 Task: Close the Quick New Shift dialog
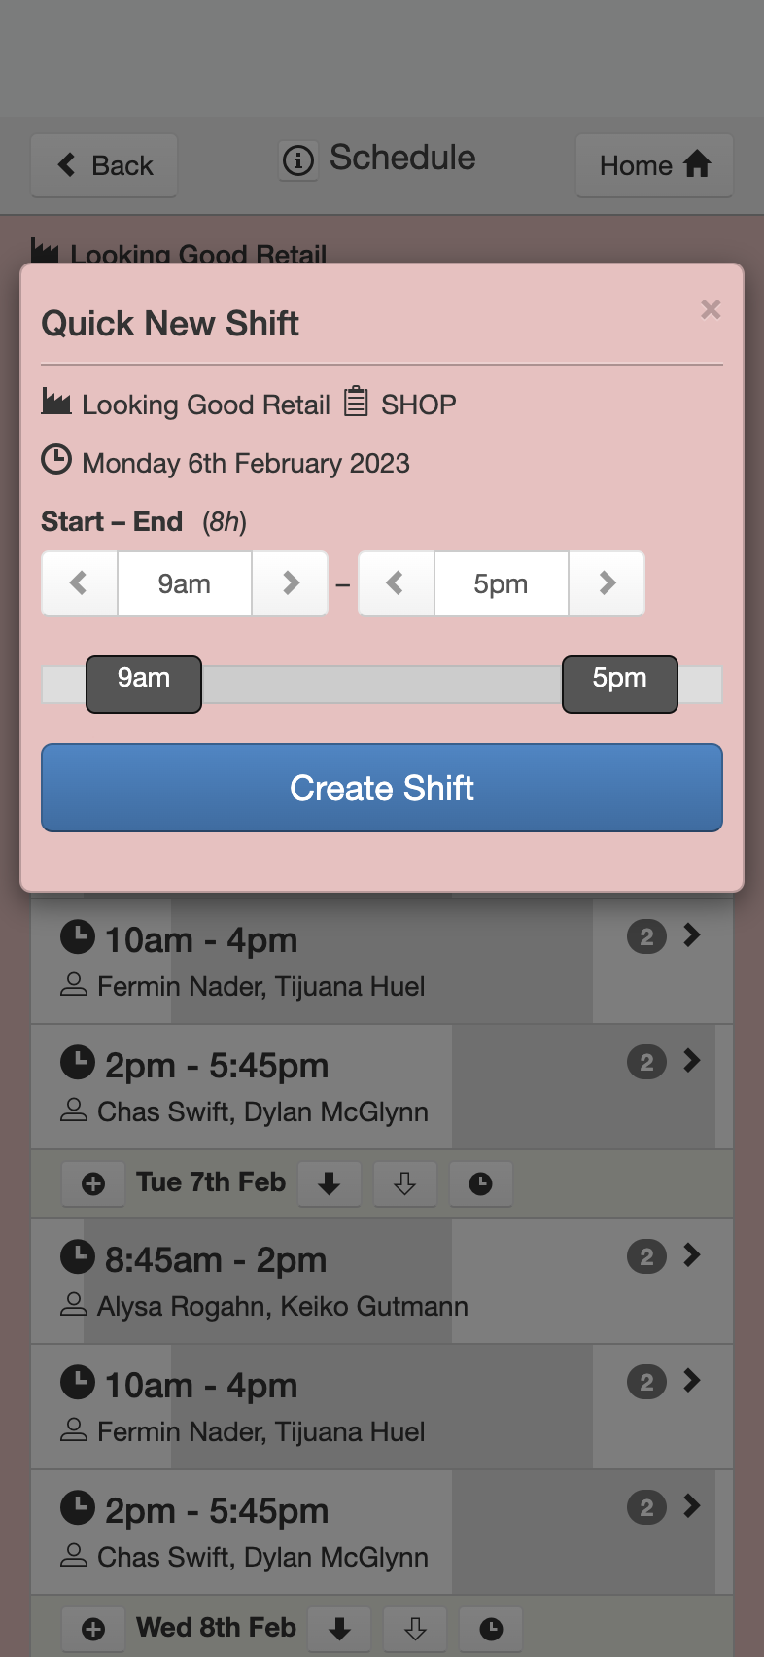711,309
